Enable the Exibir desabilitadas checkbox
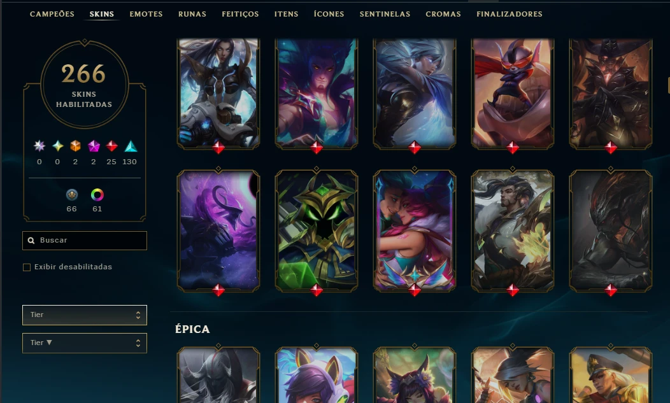This screenshot has width=670, height=403. [27, 267]
